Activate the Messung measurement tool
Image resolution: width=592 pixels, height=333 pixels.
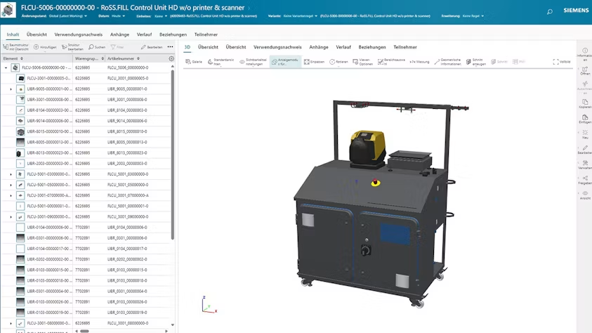419,62
